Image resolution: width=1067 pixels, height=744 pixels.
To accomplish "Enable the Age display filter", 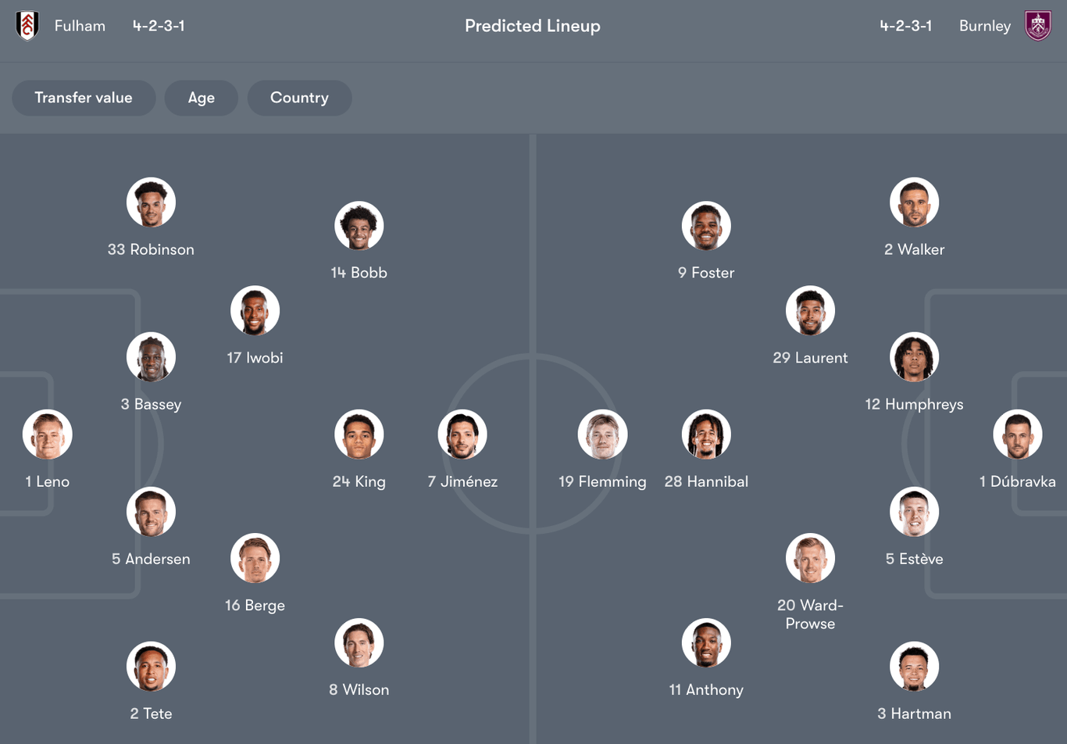I will [201, 98].
